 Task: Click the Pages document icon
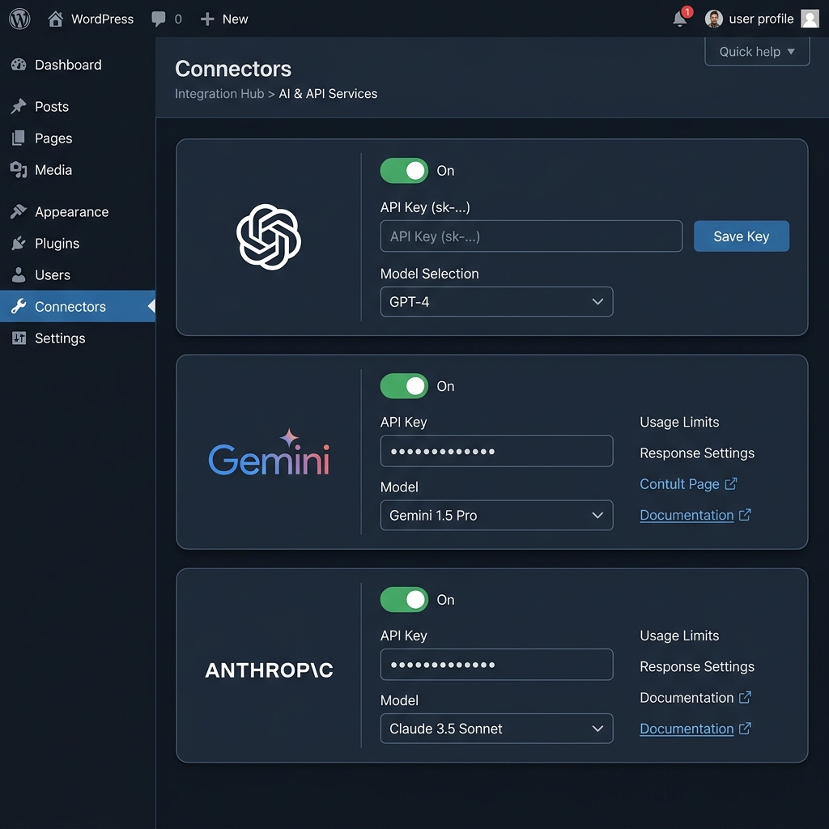click(19, 138)
